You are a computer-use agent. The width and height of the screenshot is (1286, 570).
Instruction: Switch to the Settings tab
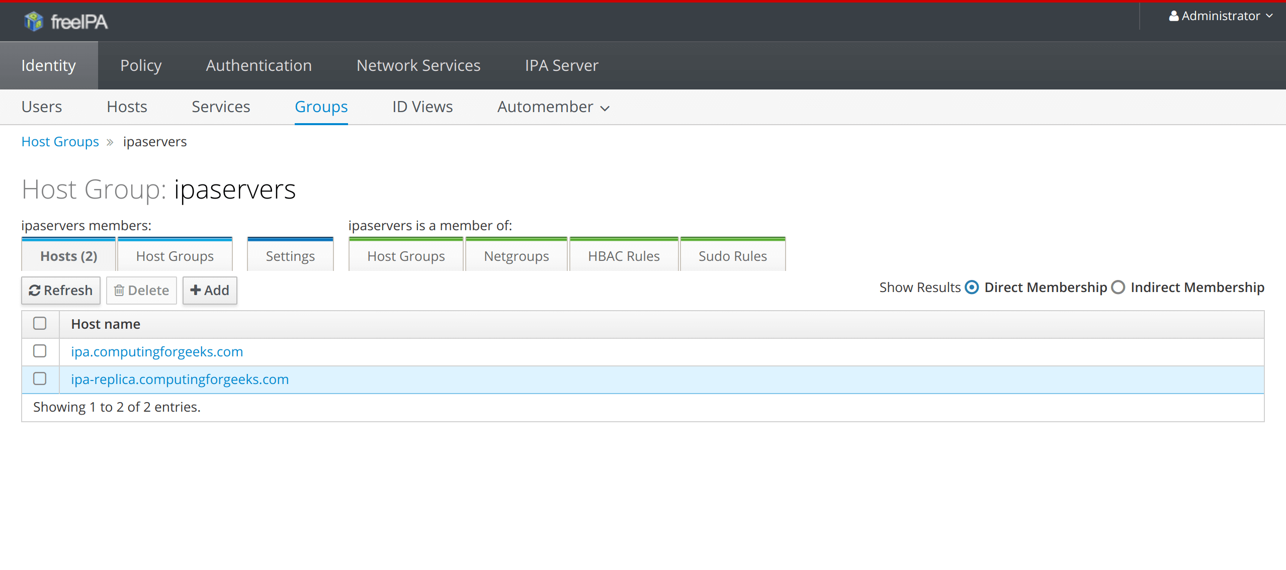(290, 256)
